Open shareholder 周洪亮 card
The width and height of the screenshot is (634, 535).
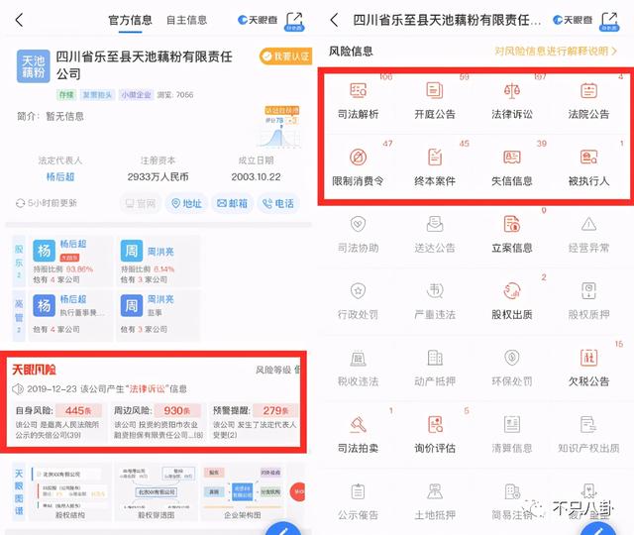pyautogui.click(x=158, y=262)
